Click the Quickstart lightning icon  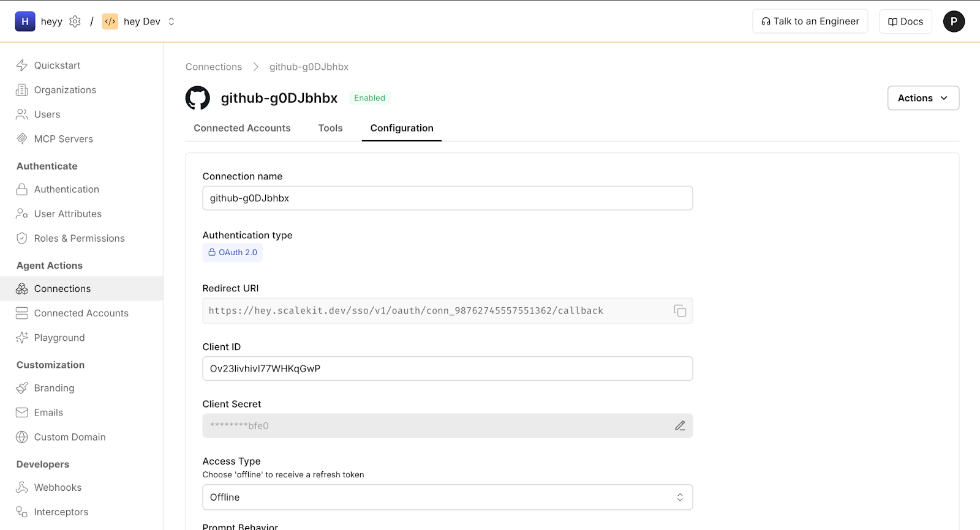coord(22,65)
